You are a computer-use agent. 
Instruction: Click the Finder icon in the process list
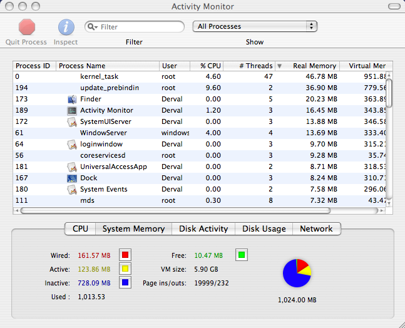point(72,99)
